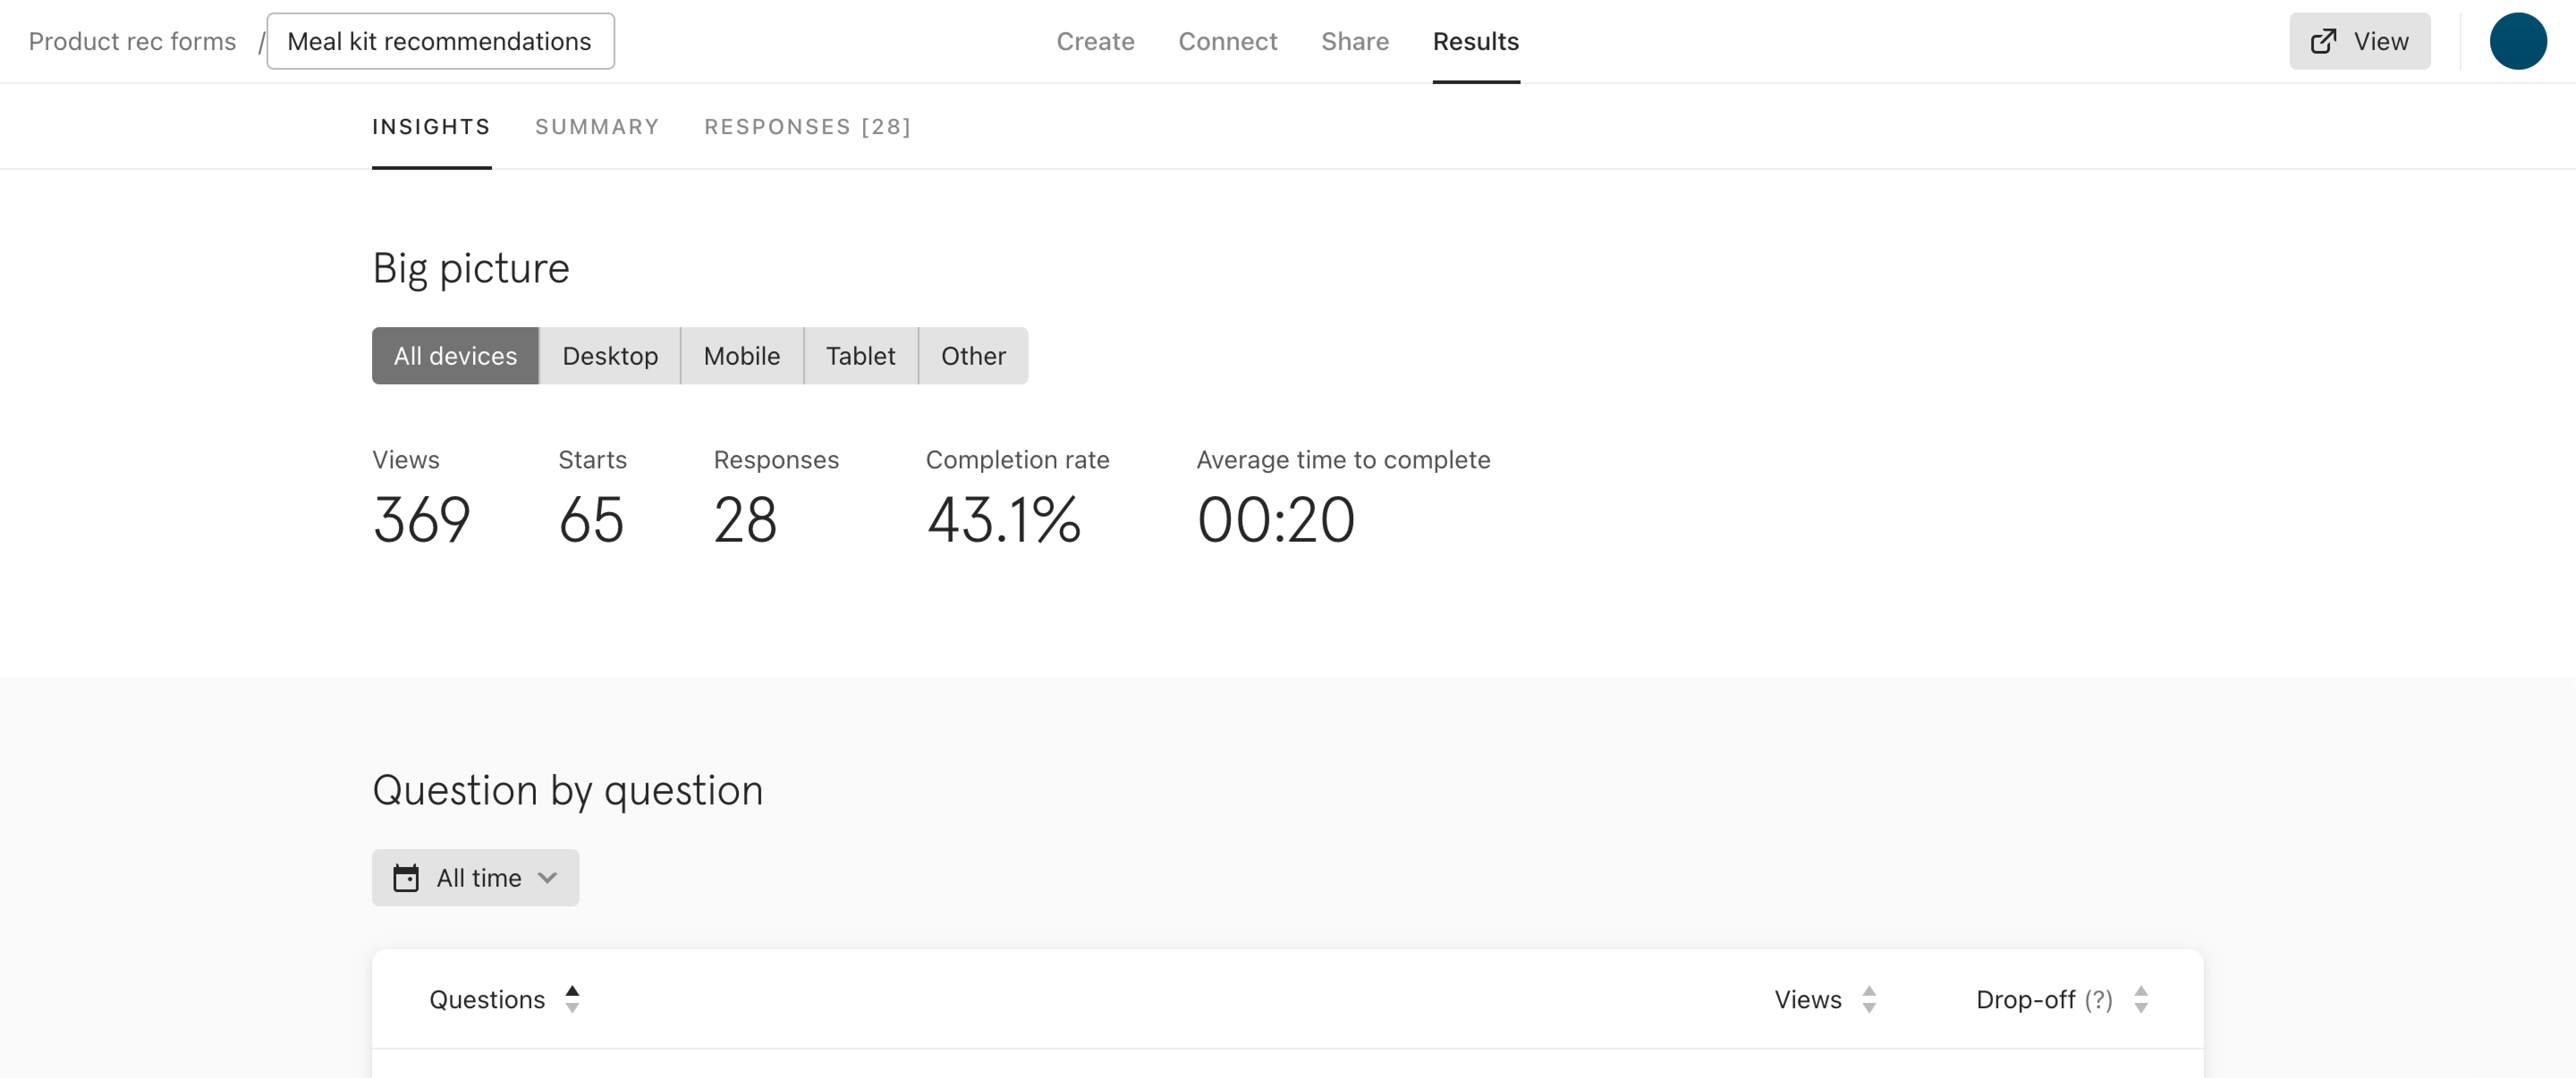Filter results by Desktop

(x=610, y=356)
